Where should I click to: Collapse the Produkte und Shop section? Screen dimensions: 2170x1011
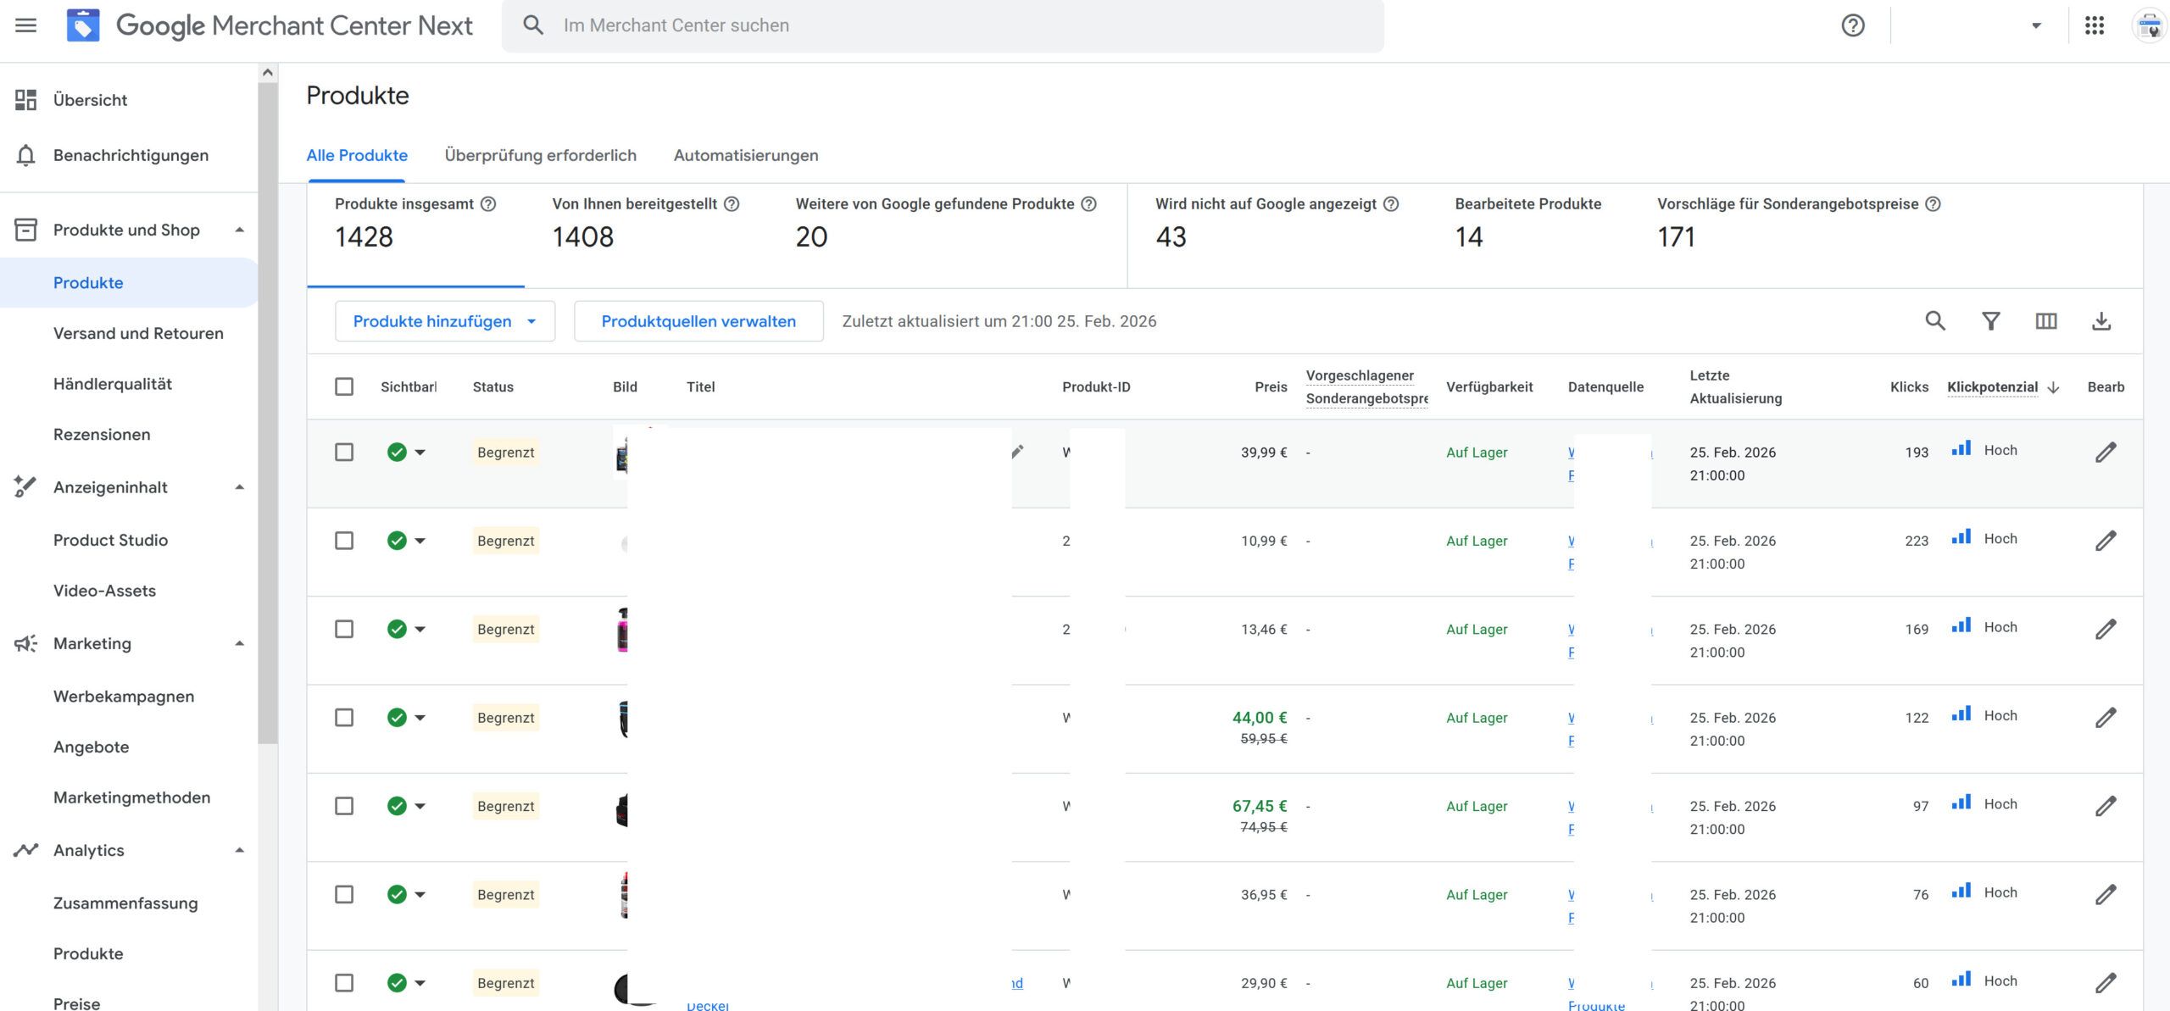[x=239, y=230]
